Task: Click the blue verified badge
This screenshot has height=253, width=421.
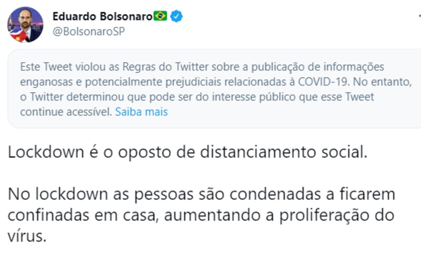Action: coord(176,16)
